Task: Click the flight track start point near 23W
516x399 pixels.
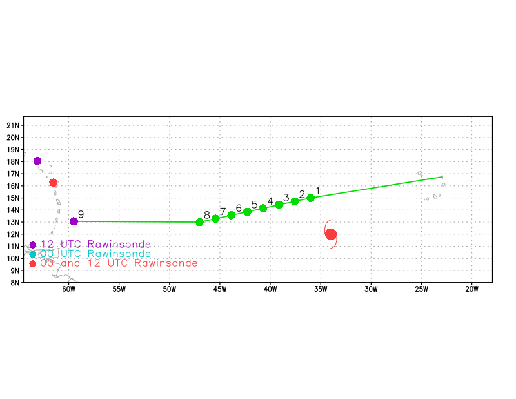Action: (x=442, y=177)
